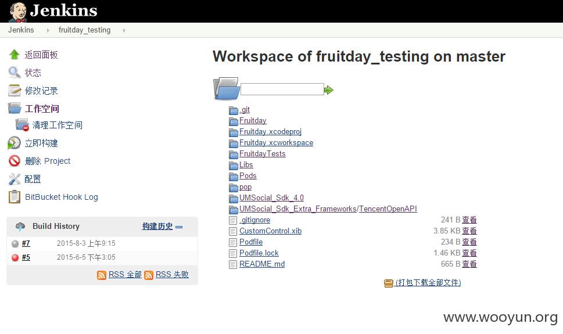Open the UMSocial_Sdk_4.0 folder link

pos(271,197)
